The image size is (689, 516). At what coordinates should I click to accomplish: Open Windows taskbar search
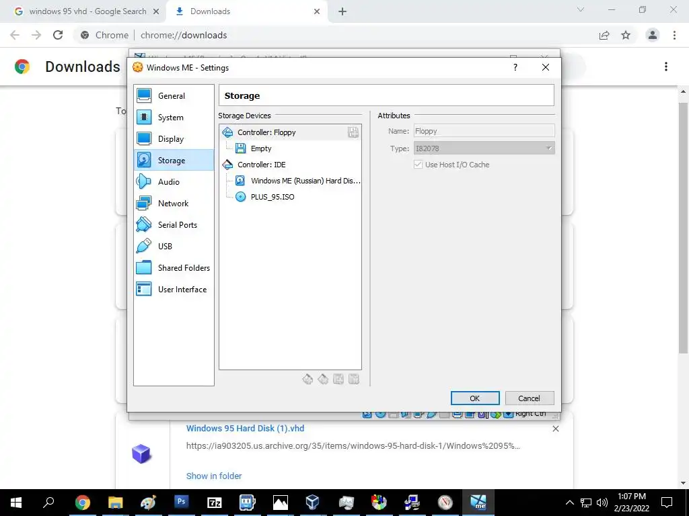coord(48,503)
